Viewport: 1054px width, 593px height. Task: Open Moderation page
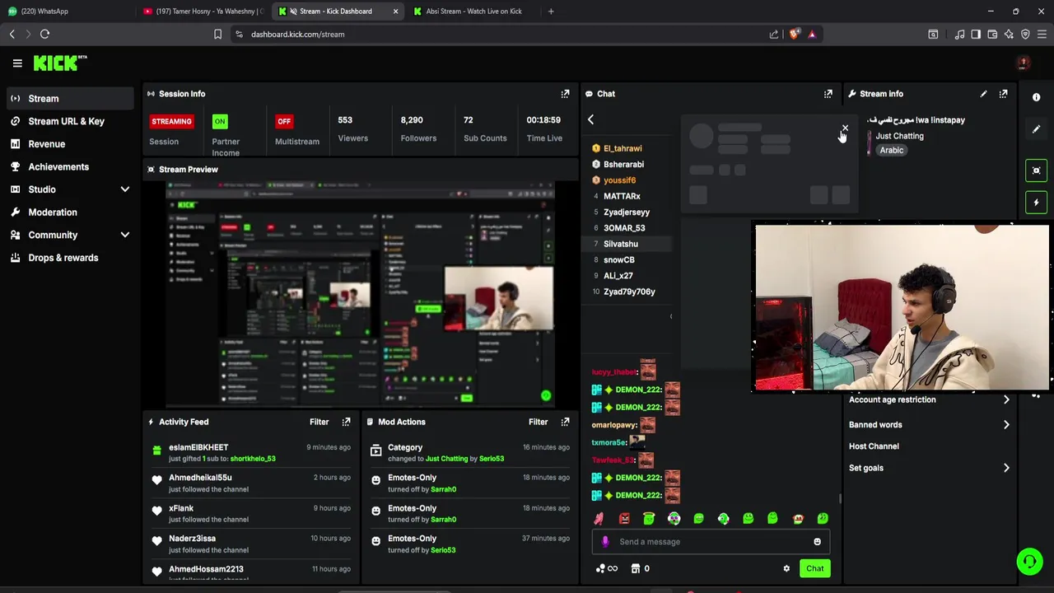(x=70, y=212)
